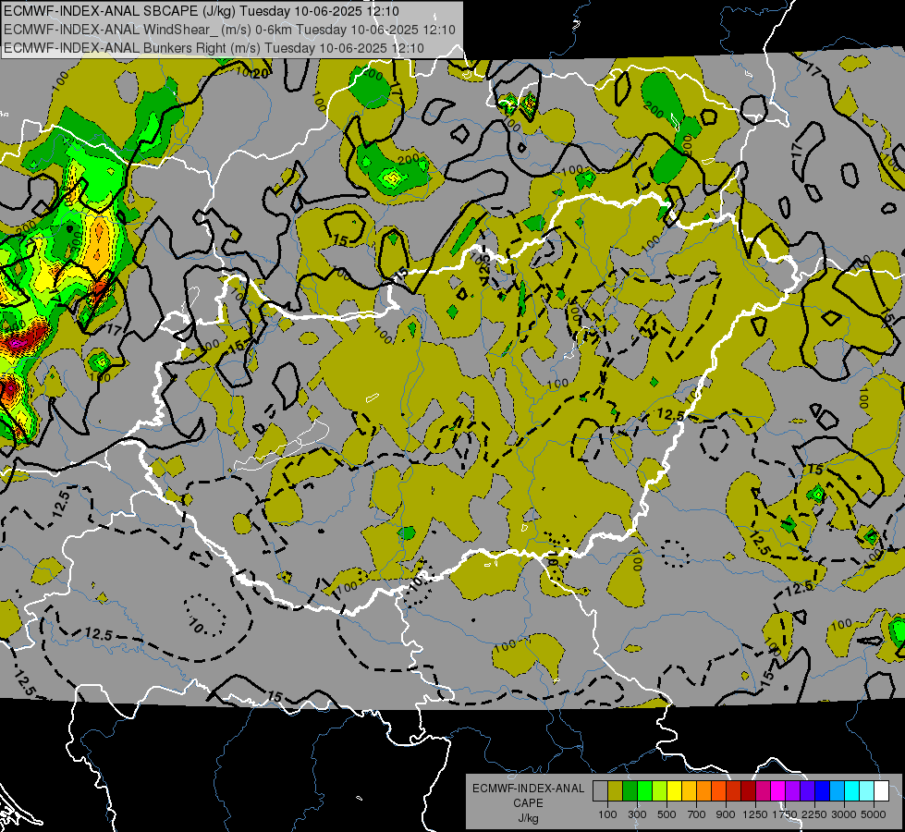Select the olive legend swatch after 100
This screenshot has height=832, width=905.
coord(616,790)
